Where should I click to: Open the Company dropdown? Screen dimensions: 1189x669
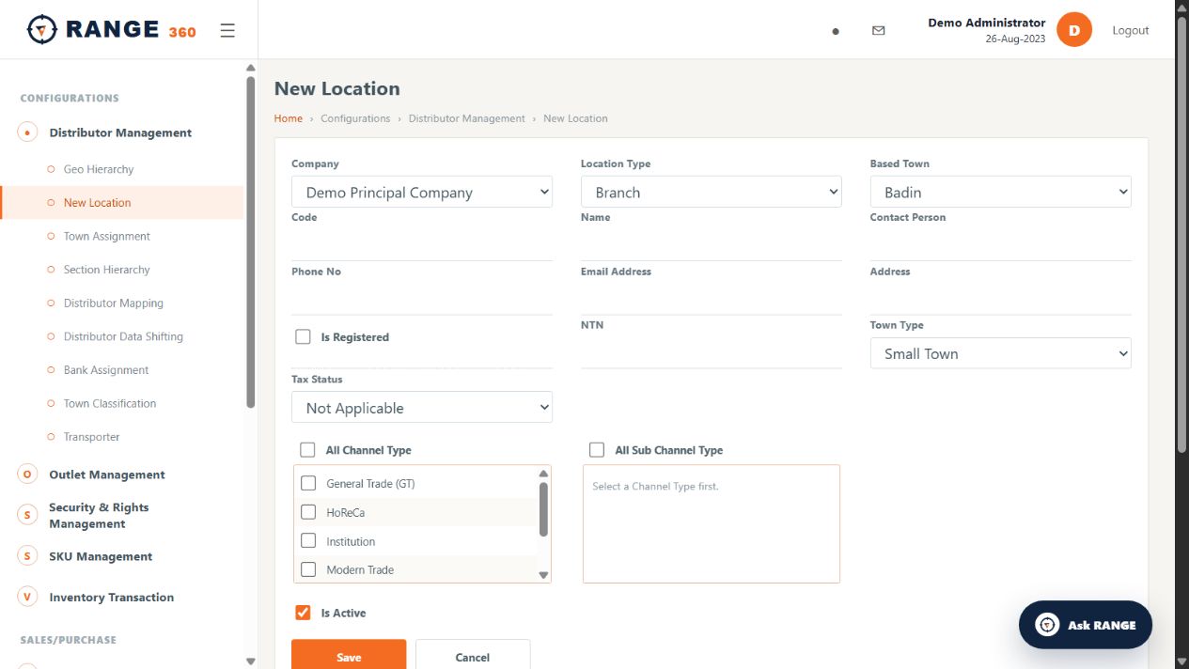click(x=422, y=192)
